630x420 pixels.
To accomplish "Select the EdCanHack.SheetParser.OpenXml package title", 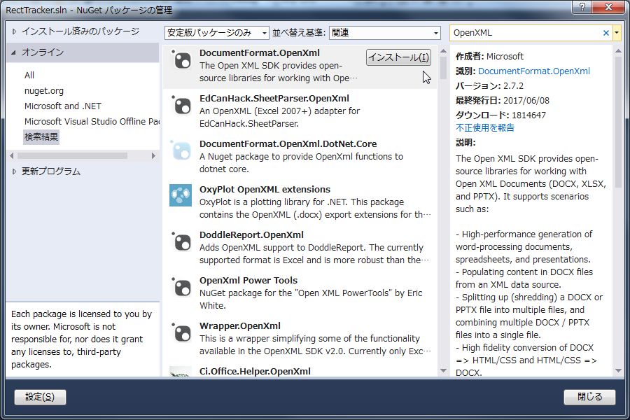I will (x=274, y=99).
